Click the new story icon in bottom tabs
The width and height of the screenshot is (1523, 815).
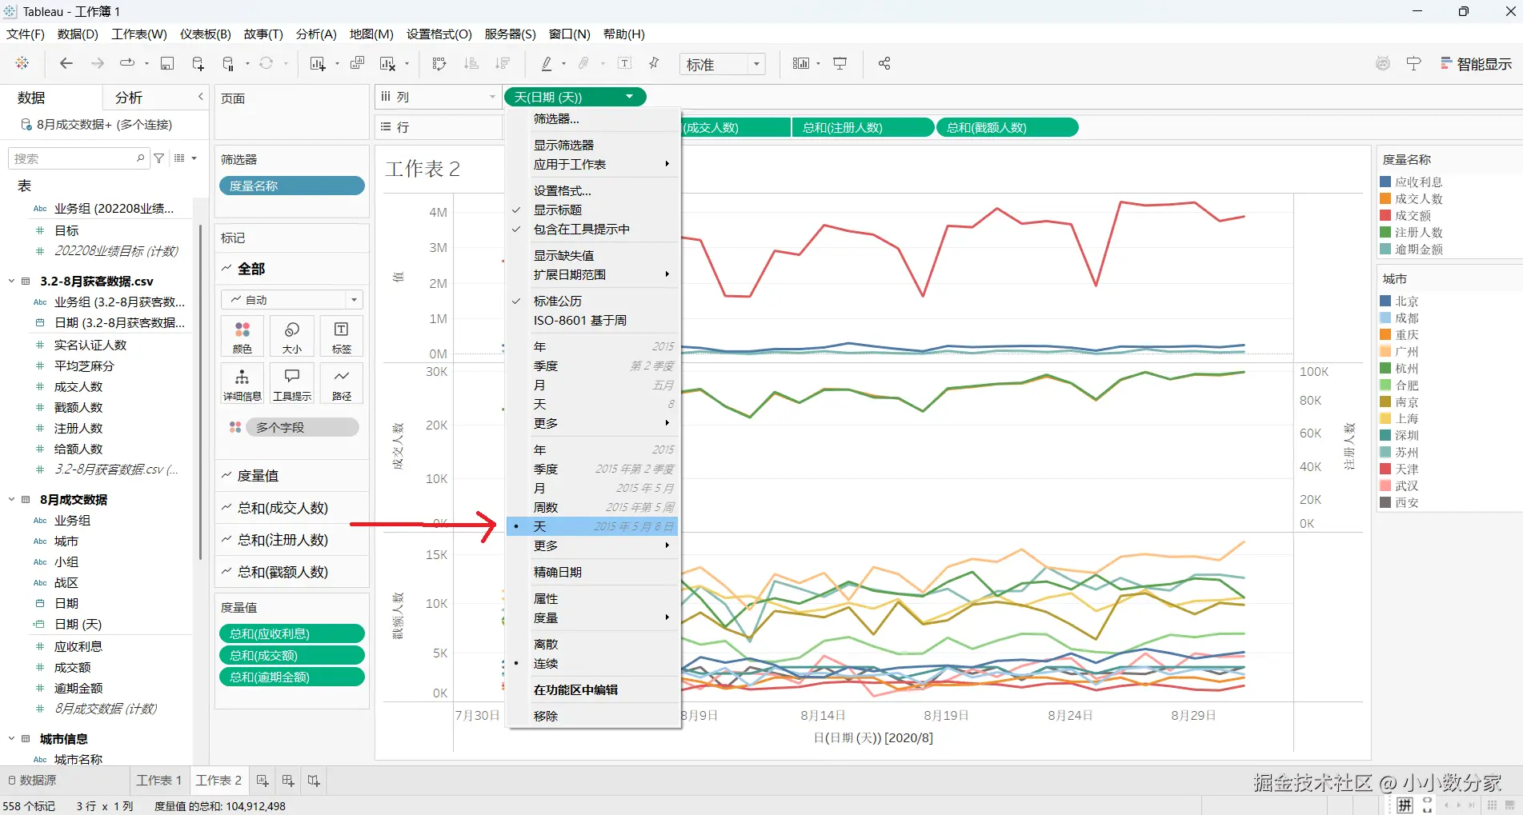coord(314,781)
